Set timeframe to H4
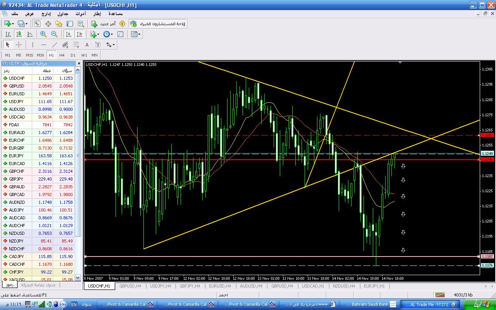This screenshot has height=310, width=496. pos(62,55)
